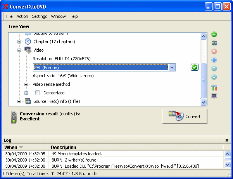Click the Move down arrow icon
This screenshot has width=233, height=179.
point(214,77)
